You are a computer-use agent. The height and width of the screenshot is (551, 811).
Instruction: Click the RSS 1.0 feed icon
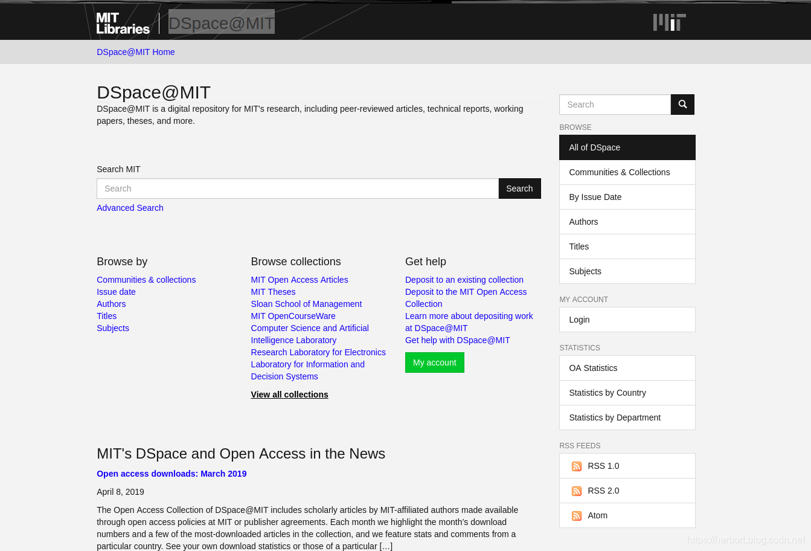point(577,466)
